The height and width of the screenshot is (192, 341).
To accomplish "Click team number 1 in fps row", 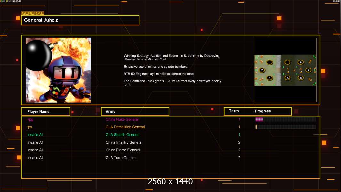I will point(239,127).
